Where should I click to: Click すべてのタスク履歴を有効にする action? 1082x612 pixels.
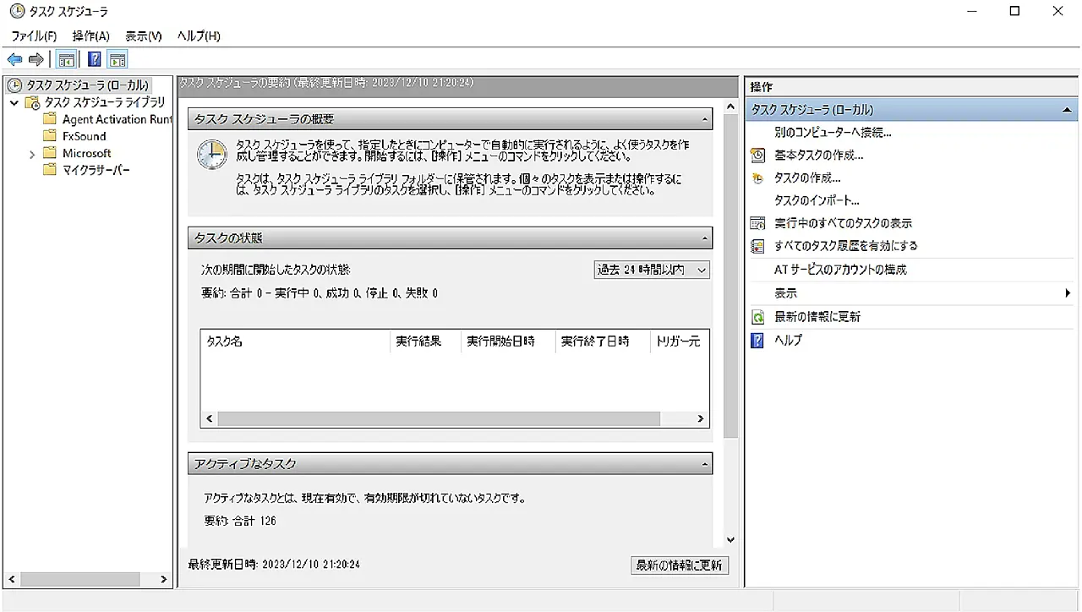click(845, 246)
